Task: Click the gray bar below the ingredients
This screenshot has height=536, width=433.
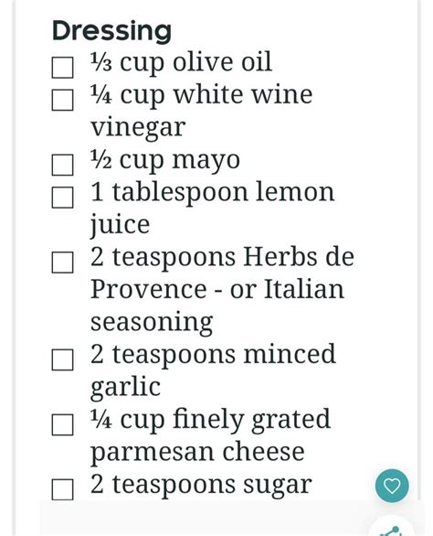Action: coord(205,518)
